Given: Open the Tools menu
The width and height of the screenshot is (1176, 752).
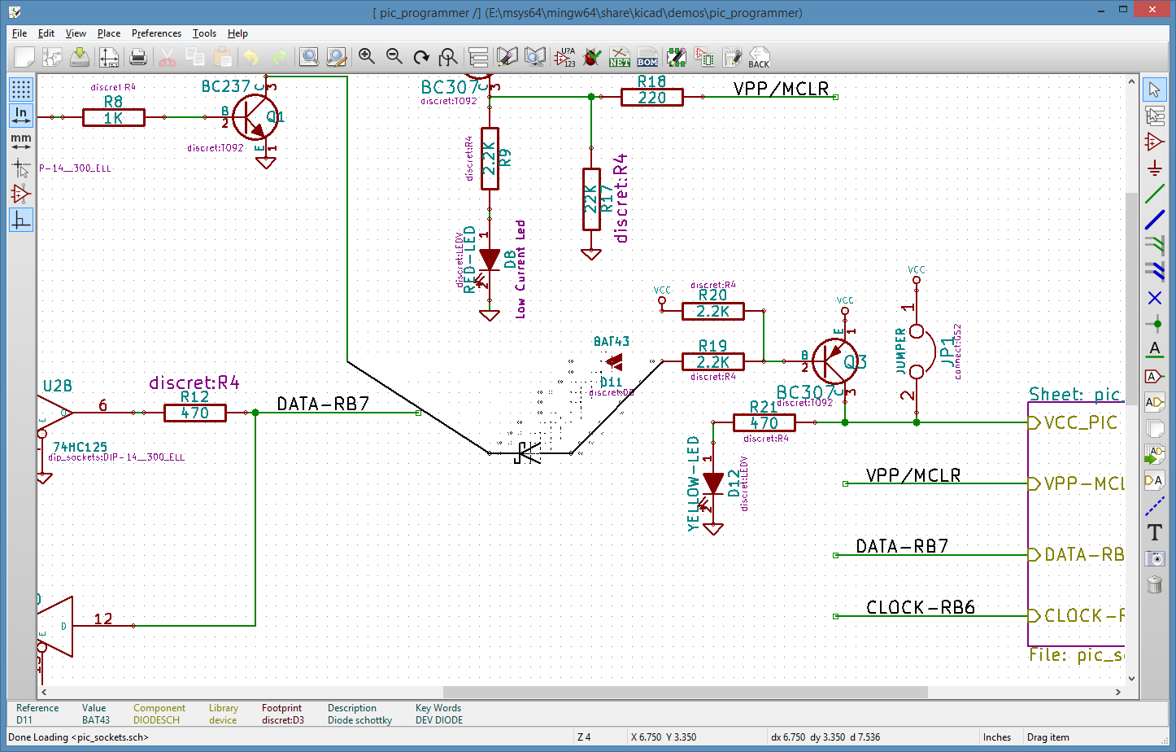Looking at the screenshot, I should (204, 33).
